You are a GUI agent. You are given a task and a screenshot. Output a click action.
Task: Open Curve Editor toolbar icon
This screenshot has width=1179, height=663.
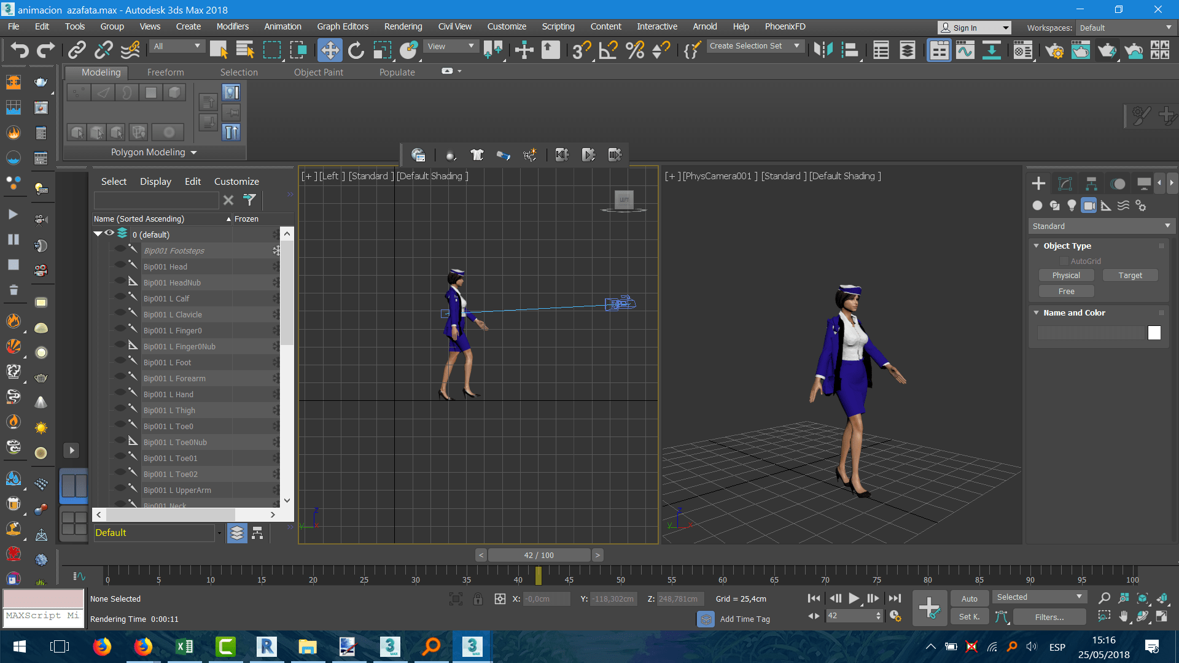965,50
